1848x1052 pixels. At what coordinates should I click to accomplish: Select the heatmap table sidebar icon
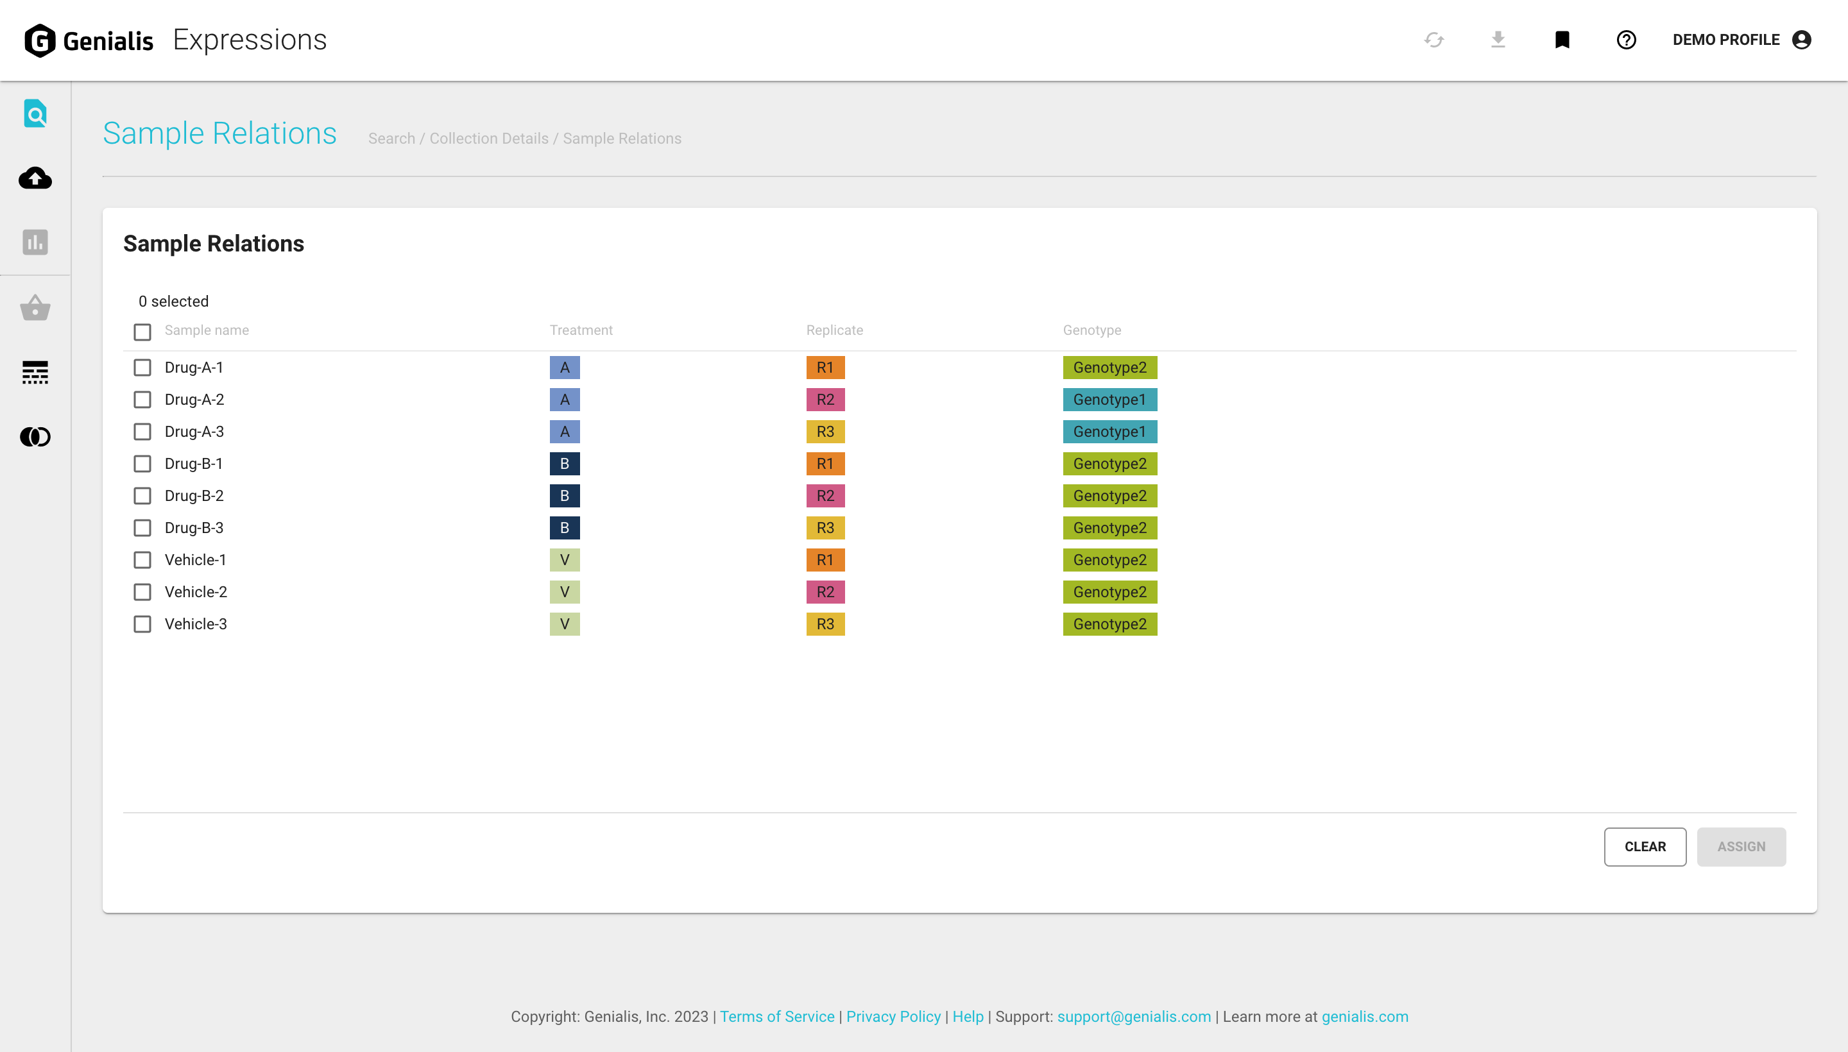pos(35,372)
